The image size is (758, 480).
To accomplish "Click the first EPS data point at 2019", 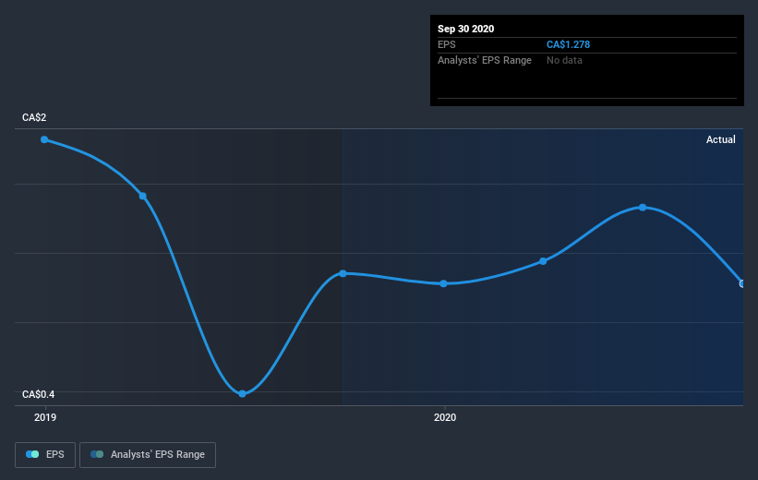I will [44, 139].
